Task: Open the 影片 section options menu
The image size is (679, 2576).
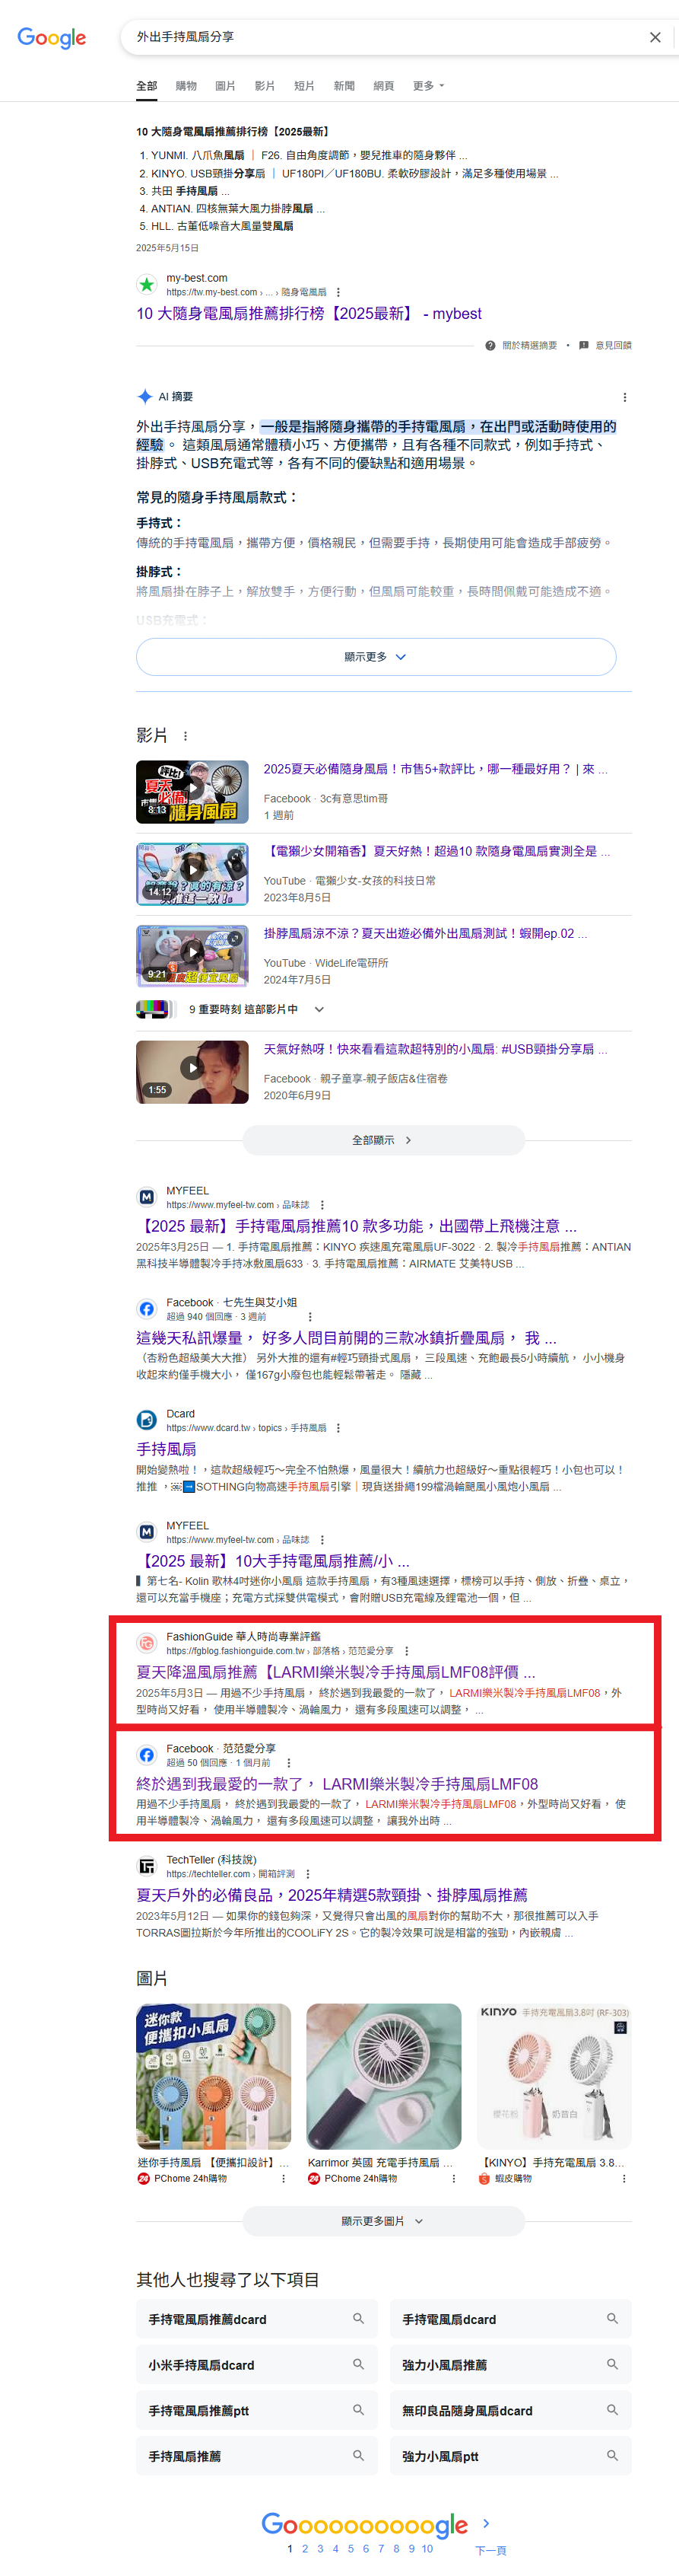Action: [x=185, y=736]
